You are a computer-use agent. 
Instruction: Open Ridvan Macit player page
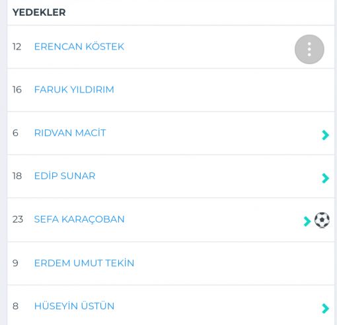[70, 133]
